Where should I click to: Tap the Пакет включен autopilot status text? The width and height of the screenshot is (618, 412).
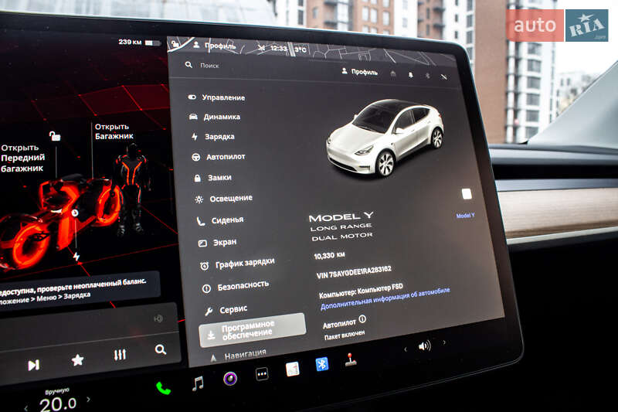click(344, 335)
